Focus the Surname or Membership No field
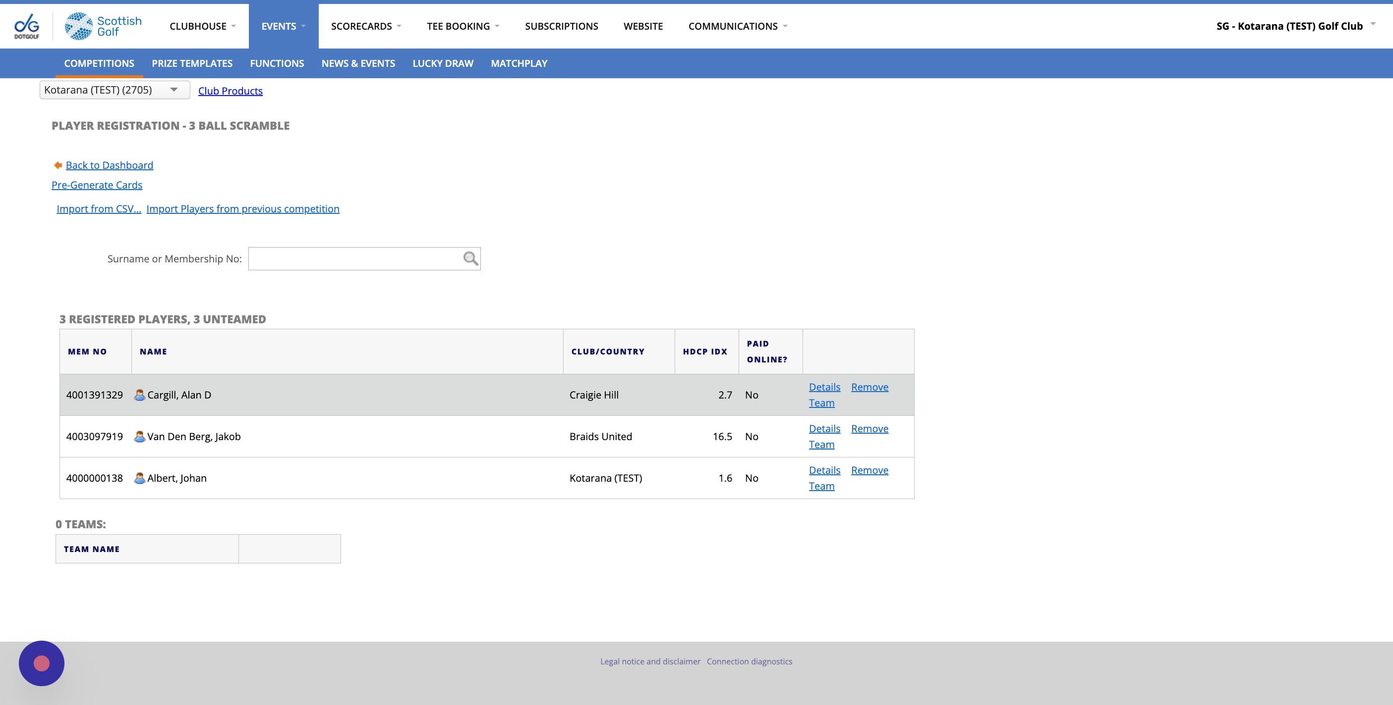 coord(354,259)
